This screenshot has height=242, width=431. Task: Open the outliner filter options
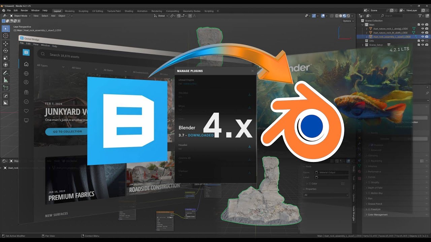[x=421, y=16]
